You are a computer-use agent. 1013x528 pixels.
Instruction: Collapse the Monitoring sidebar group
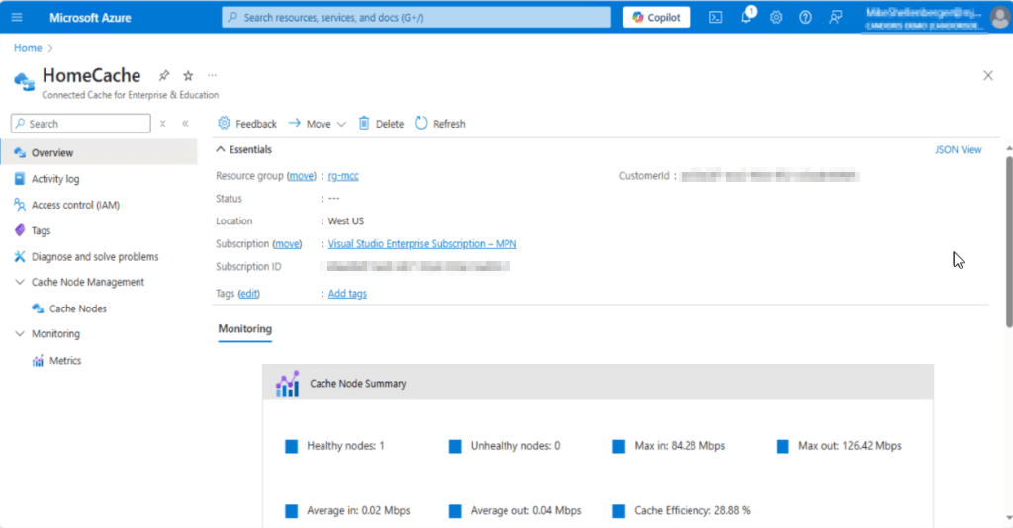21,334
